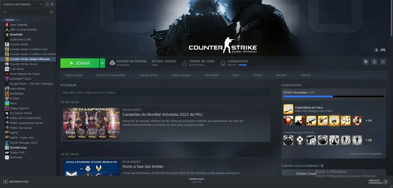This screenshot has height=188, width=393.
Task: Open AMIGOS E CONVERSAS chat
Action: [378, 182]
